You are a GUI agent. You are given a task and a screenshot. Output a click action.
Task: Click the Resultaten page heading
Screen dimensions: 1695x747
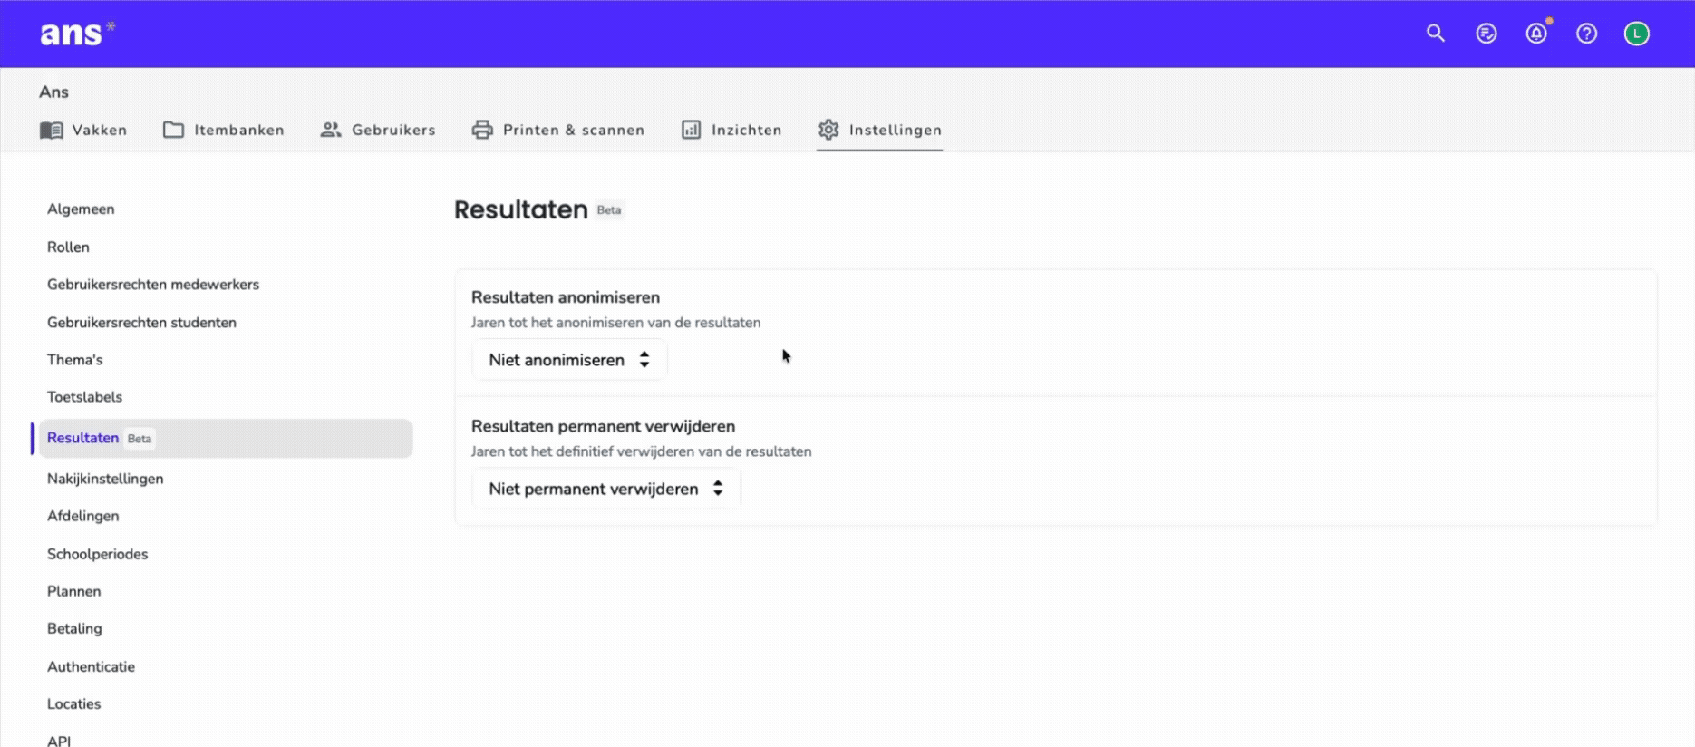click(x=521, y=209)
